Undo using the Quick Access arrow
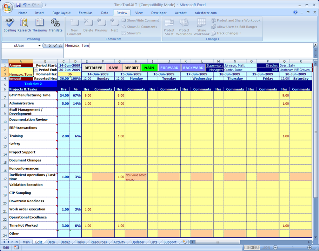319x251 pixels. coord(25,5)
